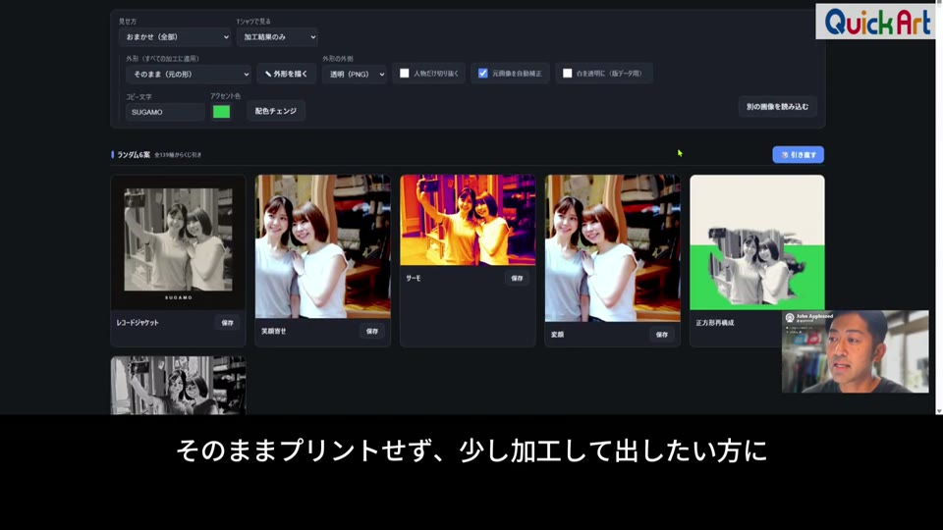This screenshot has width=943, height=530.
Task: Click the webcam video overlay of the presenter
Action: coord(855,351)
